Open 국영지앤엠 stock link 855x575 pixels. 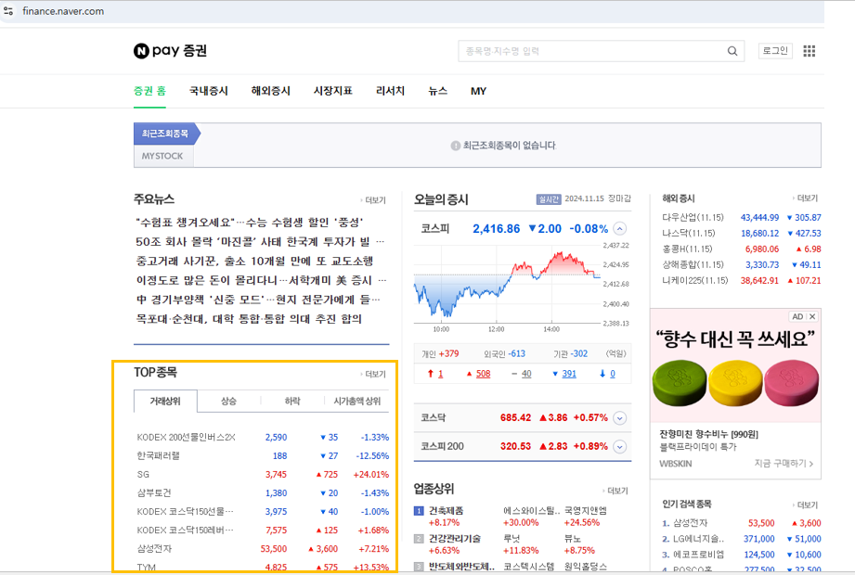coord(586,511)
